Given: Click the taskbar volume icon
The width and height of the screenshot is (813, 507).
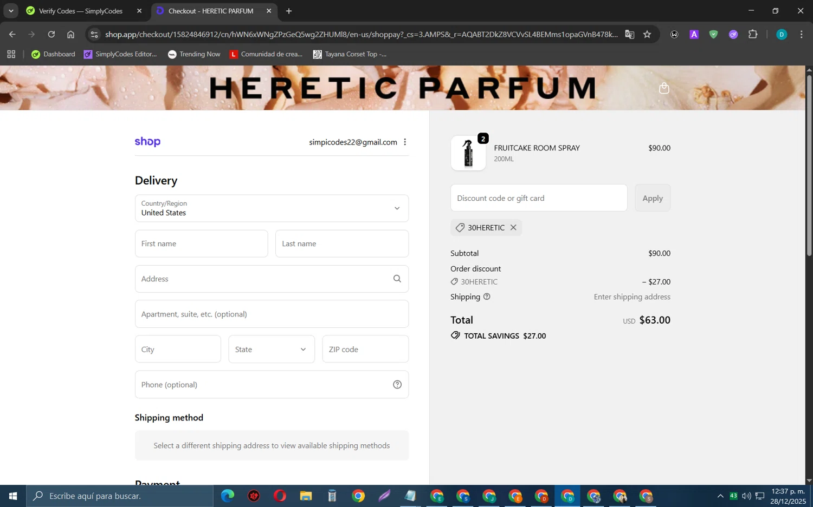Looking at the screenshot, I should [746, 496].
